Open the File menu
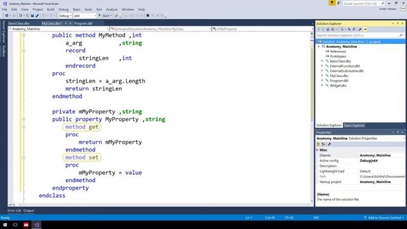The height and width of the screenshot is (229, 407). (x=4, y=10)
